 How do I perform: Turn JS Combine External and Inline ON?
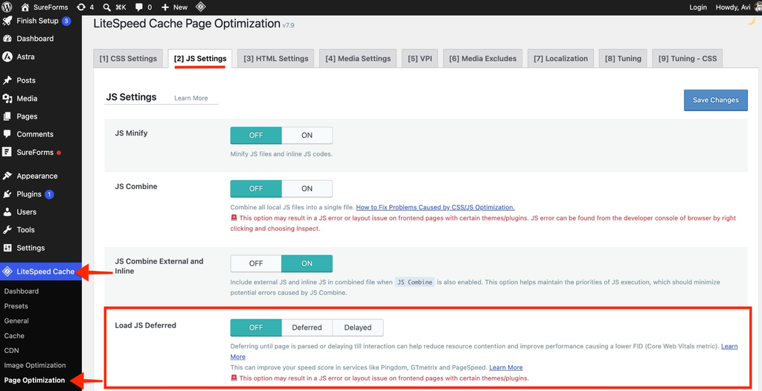click(x=307, y=264)
